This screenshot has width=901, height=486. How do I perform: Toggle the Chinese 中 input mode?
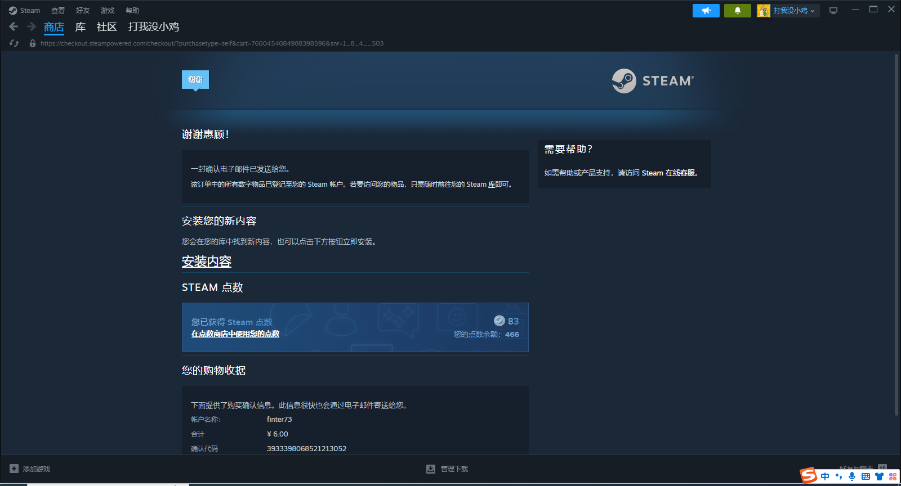click(x=825, y=476)
